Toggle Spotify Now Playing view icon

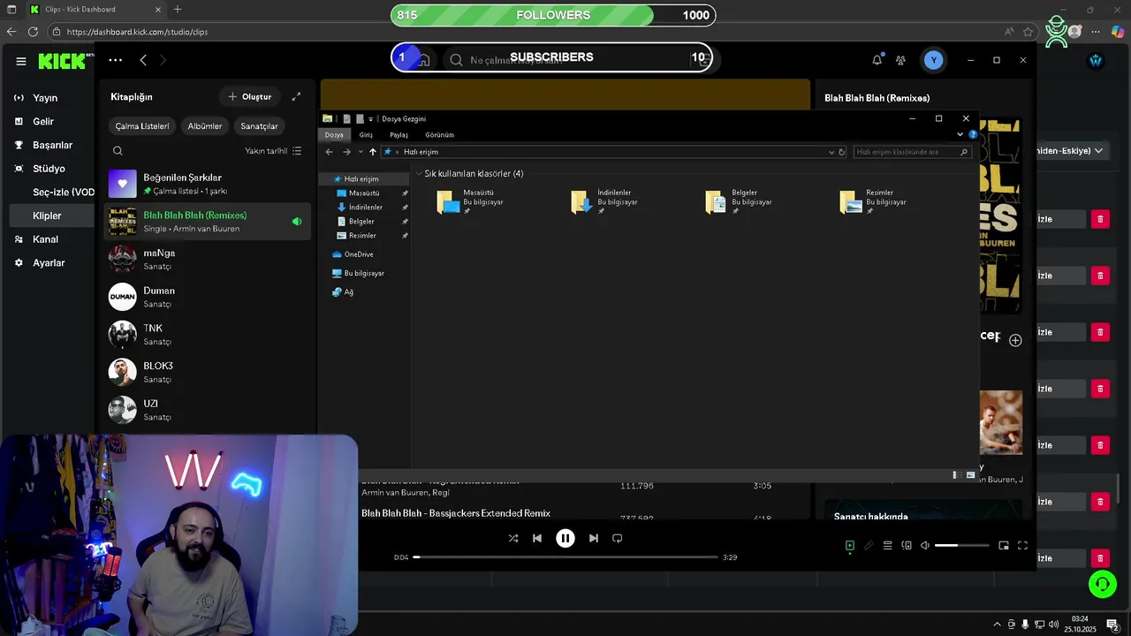[x=850, y=546]
